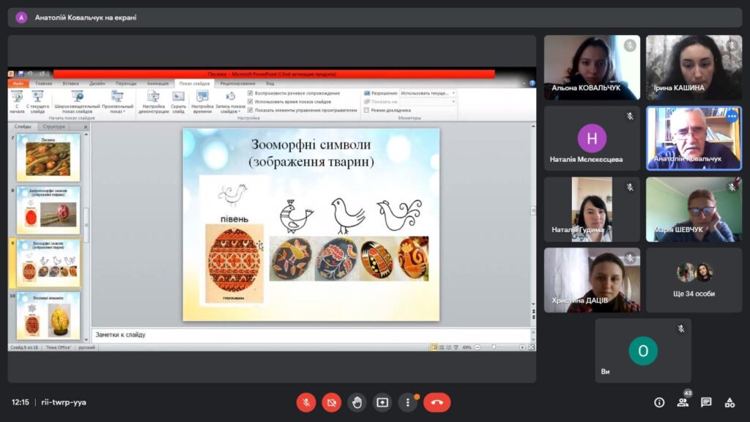
Task: Enable the 'Режим докладчика' checkbox
Action: (x=367, y=110)
